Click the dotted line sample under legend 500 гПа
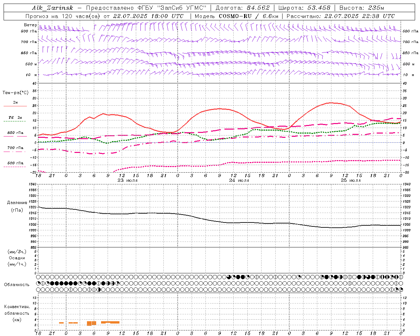The image size is (420, 336). pos(15,167)
